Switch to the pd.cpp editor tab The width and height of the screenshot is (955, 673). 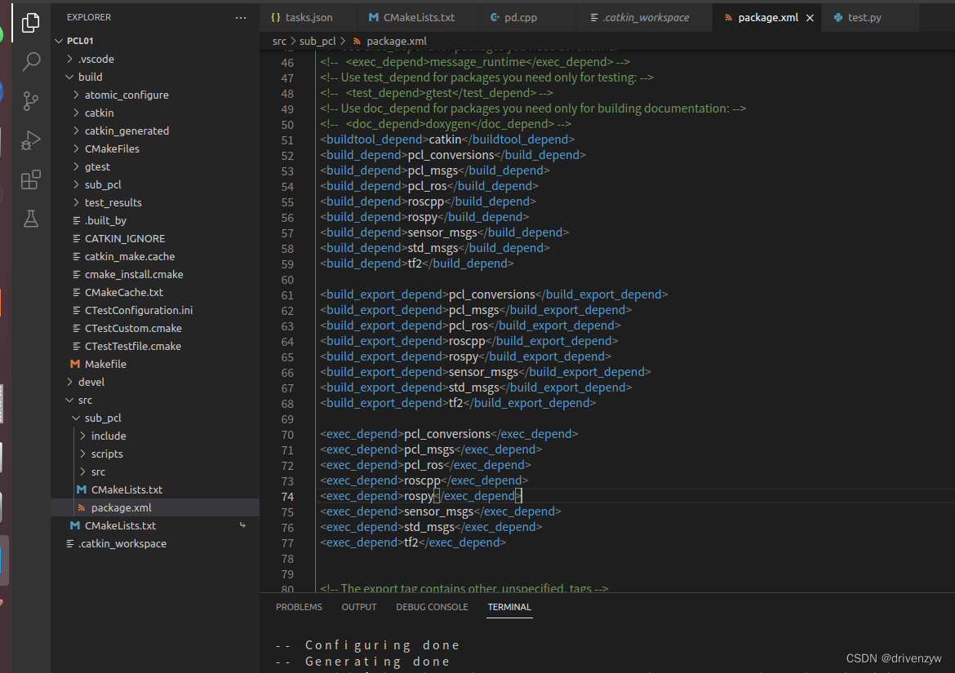(x=526, y=16)
